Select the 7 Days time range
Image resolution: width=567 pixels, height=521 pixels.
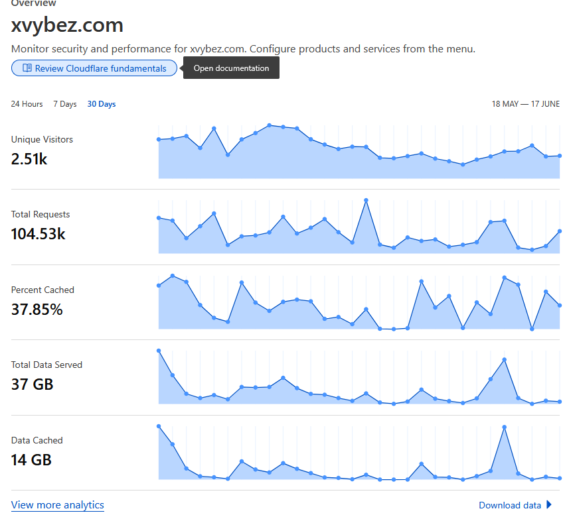(x=65, y=104)
